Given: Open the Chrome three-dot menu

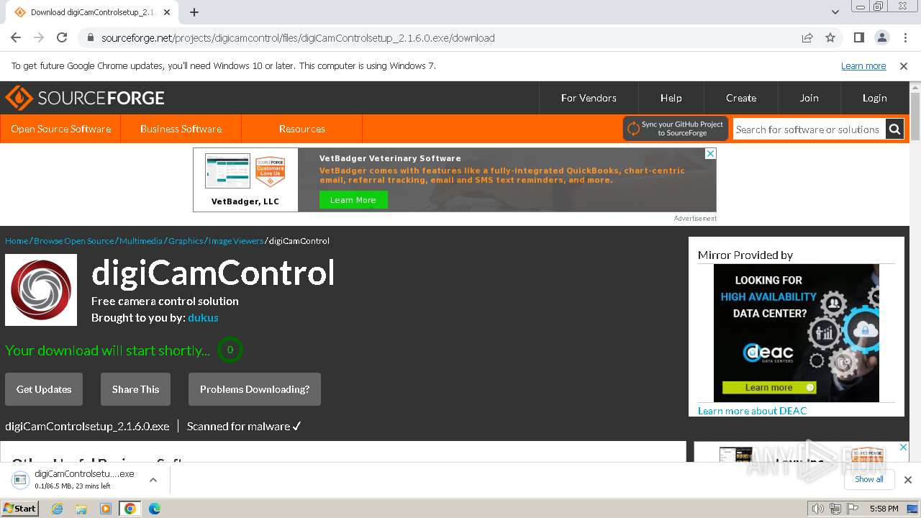Looking at the screenshot, I should pos(904,37).
